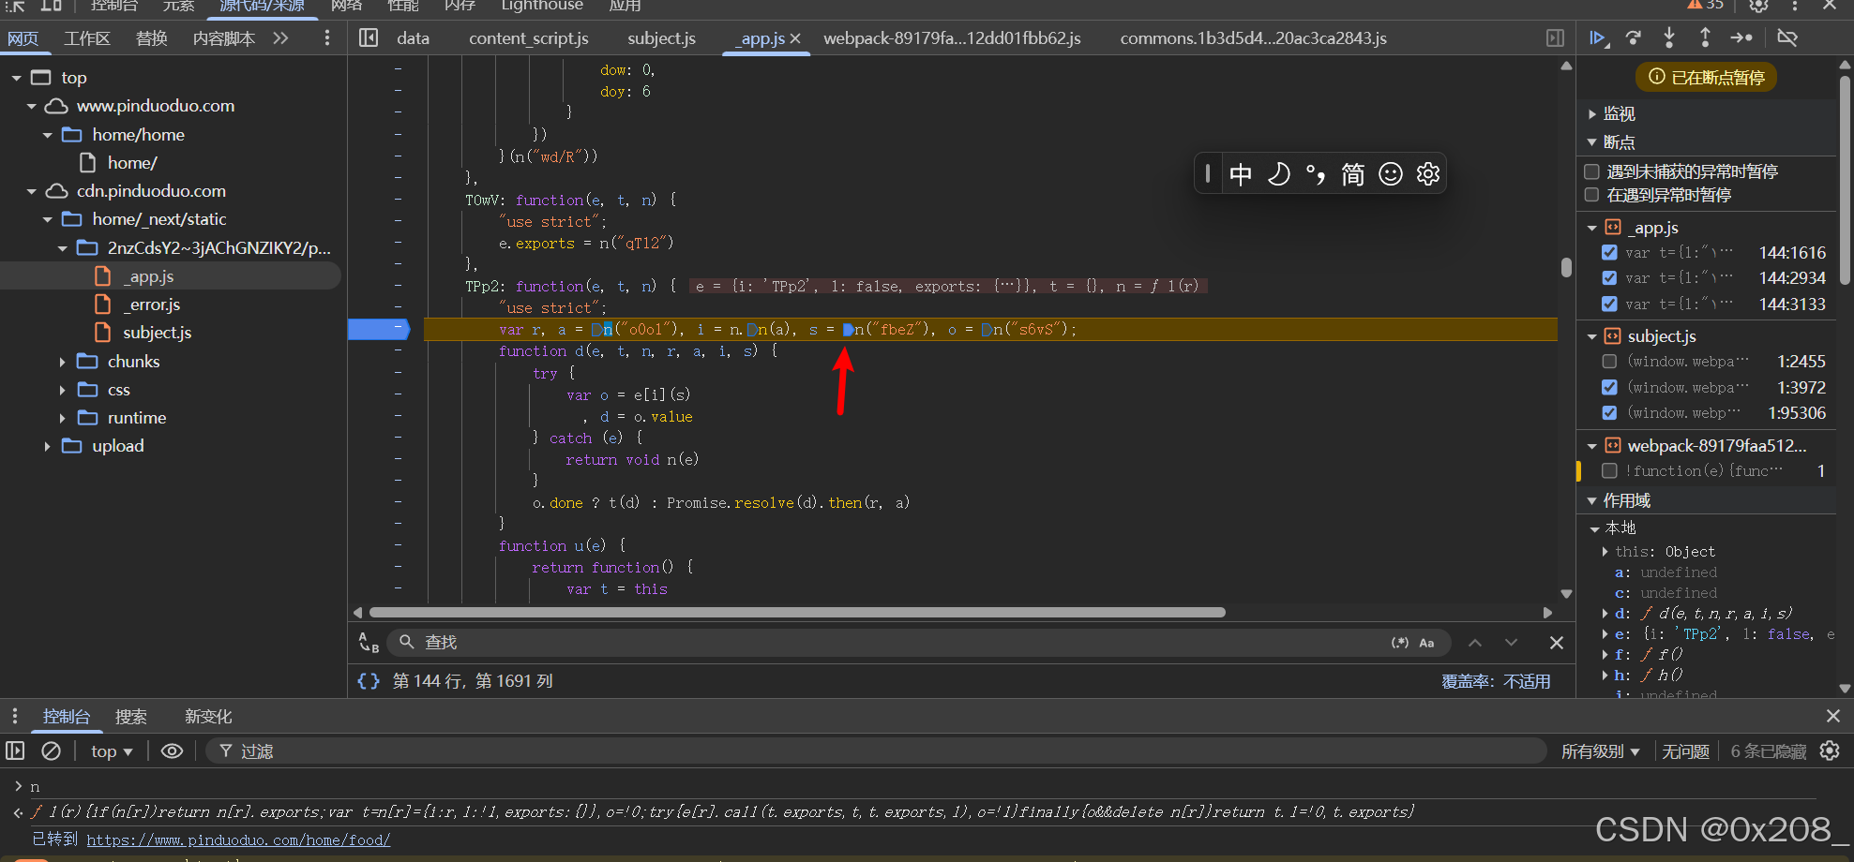1854x862 pixels.
Task: Click the 覆盖率 coverage status link
Action: 1496,681
